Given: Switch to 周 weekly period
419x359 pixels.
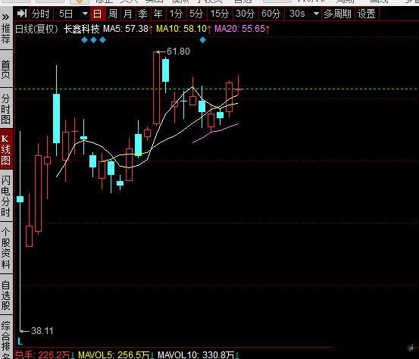Looking at the screenshot, I should pyautogui.click(x=113, y=14).
